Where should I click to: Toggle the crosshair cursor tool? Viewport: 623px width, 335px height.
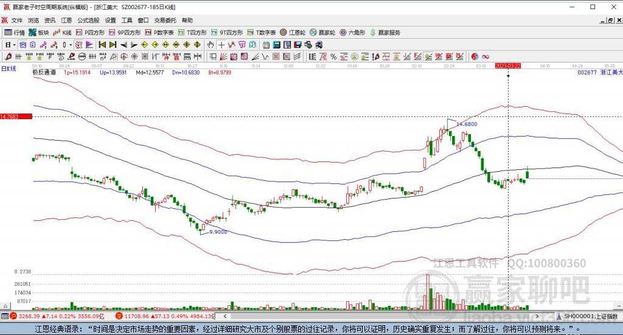pos(221,45)
